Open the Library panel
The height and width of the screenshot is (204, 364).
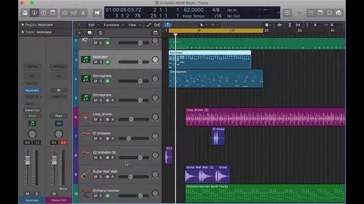pos(25,12)
